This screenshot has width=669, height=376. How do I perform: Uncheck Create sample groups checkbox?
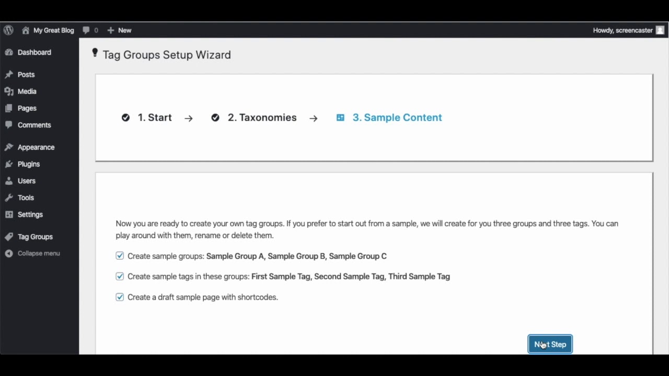120,256
